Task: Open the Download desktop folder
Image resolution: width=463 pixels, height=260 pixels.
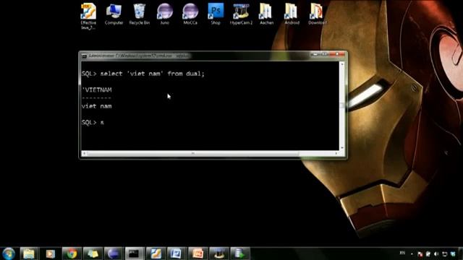Action: [x=317, y=14]
